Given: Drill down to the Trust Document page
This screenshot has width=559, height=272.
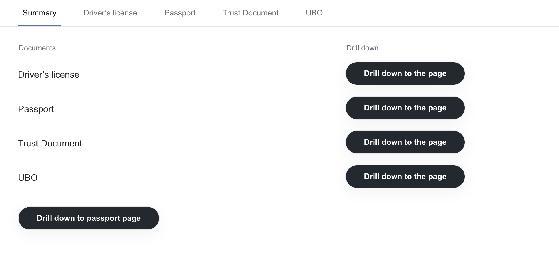Looking at the screenshot, I should pyautogui.click(x=405, y=142).
